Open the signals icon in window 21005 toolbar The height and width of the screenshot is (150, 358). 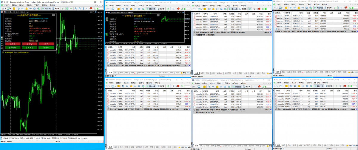pyautogui.click(x=30, y=8)
